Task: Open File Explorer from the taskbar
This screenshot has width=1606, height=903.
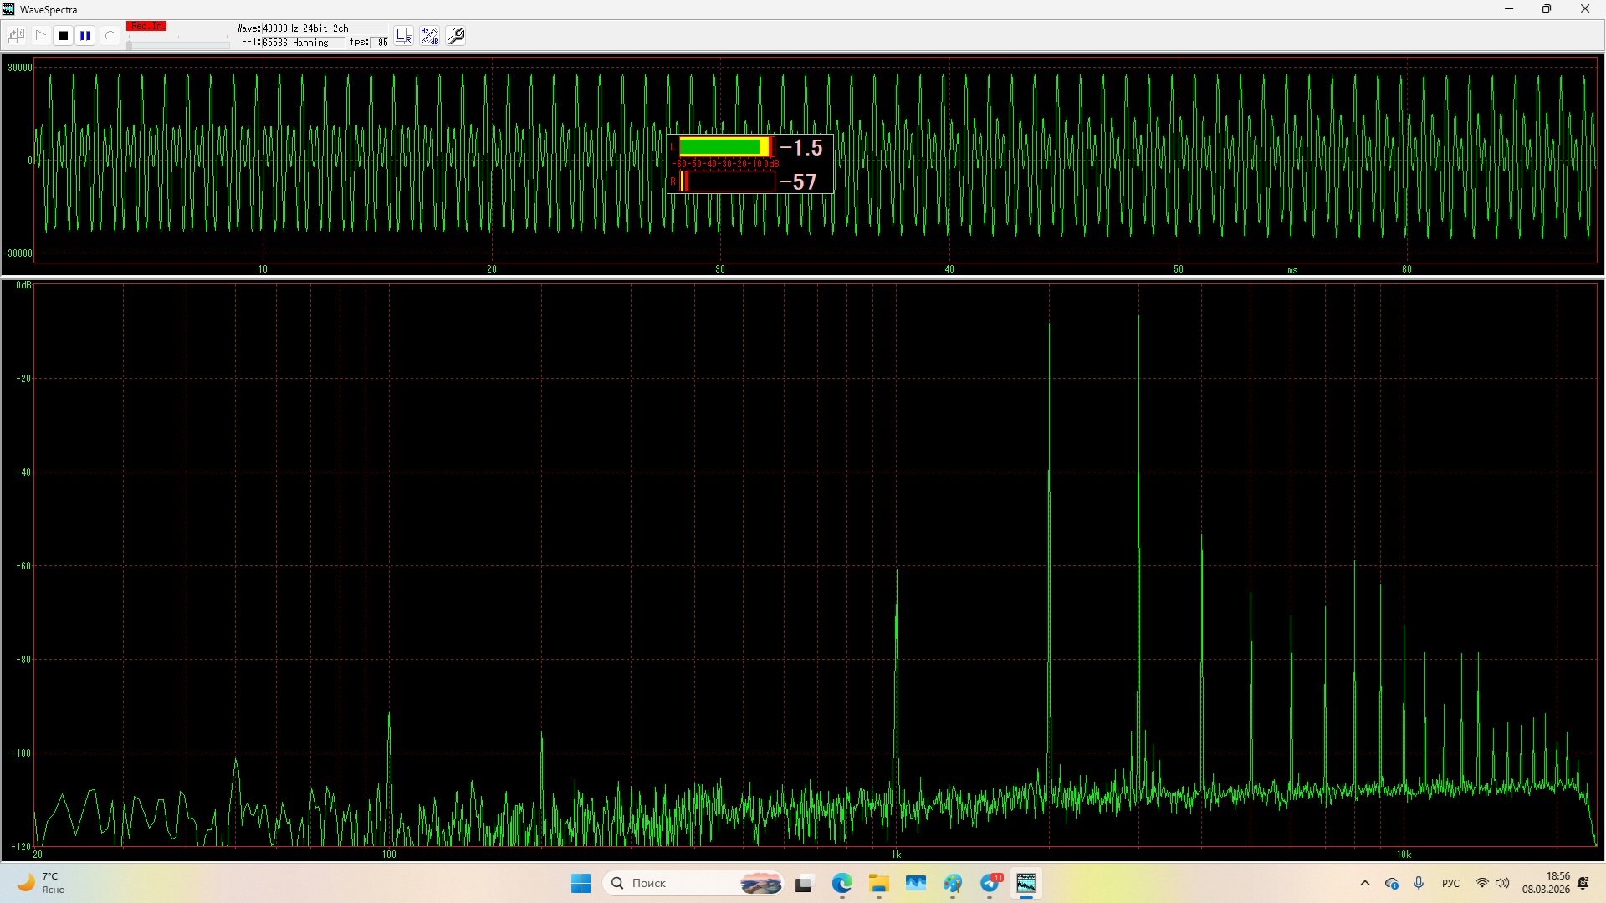Action: pos(878,883)
